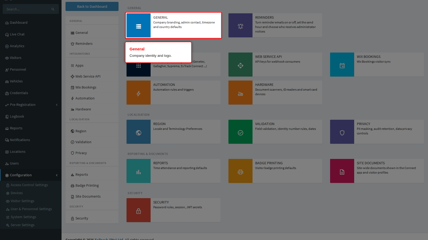The width and height of the screenshot is (428, 240).
Task: Open the EvTrack (Pty) Ltd footer link
Action: point(109,239)
